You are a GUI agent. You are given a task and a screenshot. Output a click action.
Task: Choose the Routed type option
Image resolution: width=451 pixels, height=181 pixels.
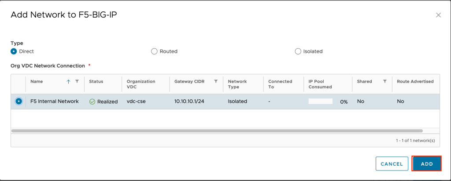pyautogui.click(x=154, y=51)
